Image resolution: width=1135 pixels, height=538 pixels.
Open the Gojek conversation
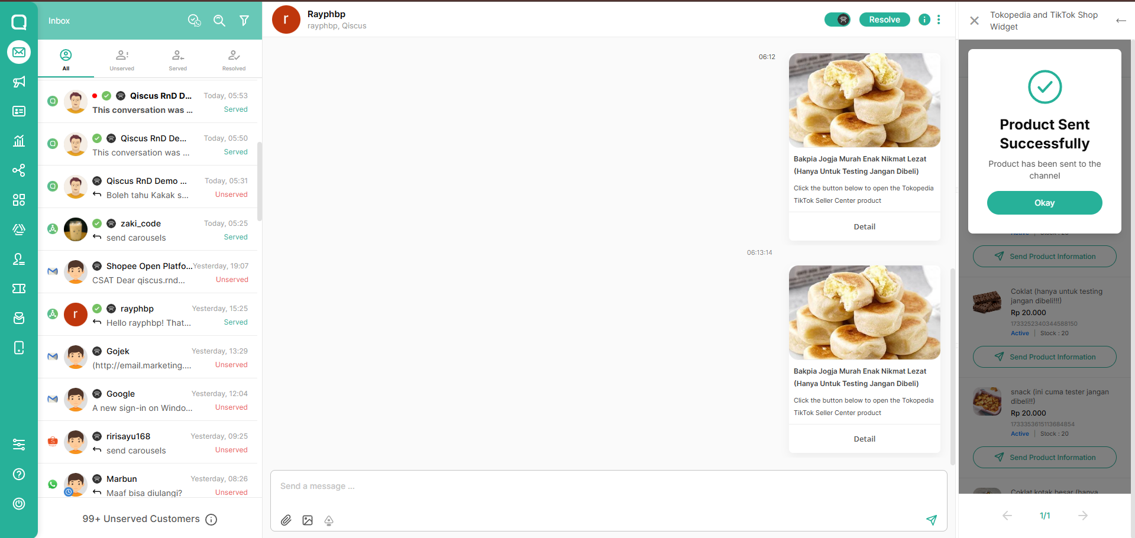pyautogui.click(x=148, y=357)
